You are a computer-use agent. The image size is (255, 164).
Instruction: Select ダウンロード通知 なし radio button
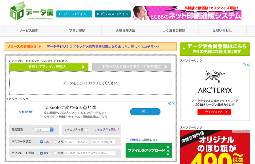click(x=41, y=153)
